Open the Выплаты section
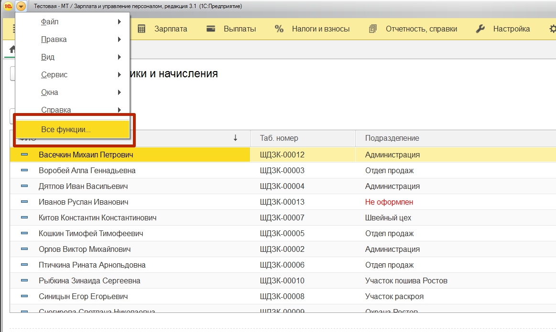 click(x=240, y=29)
